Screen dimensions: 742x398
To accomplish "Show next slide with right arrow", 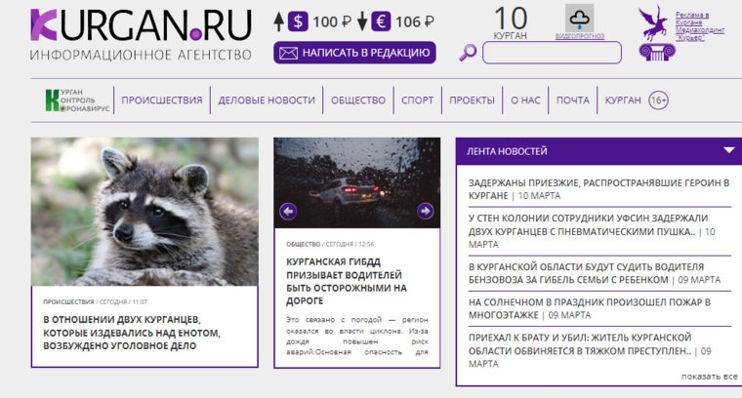I will click(x=425, y=211).
